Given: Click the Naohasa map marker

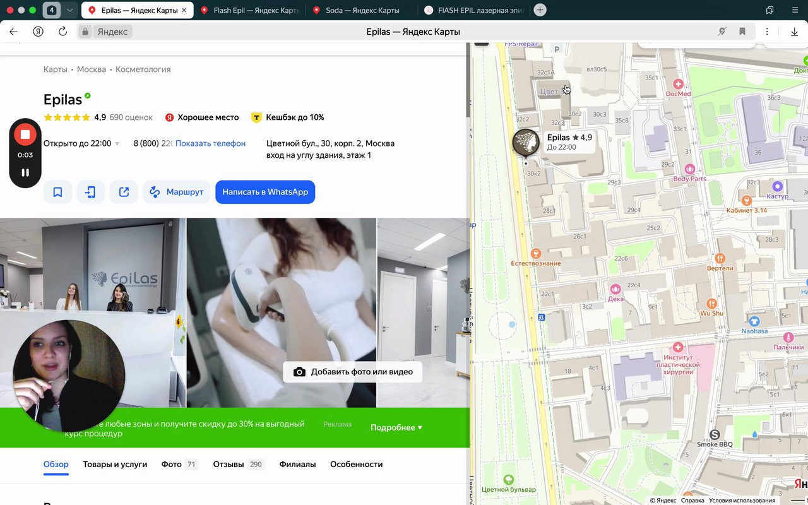Looking at the screenshot, I should coord(754,321).
